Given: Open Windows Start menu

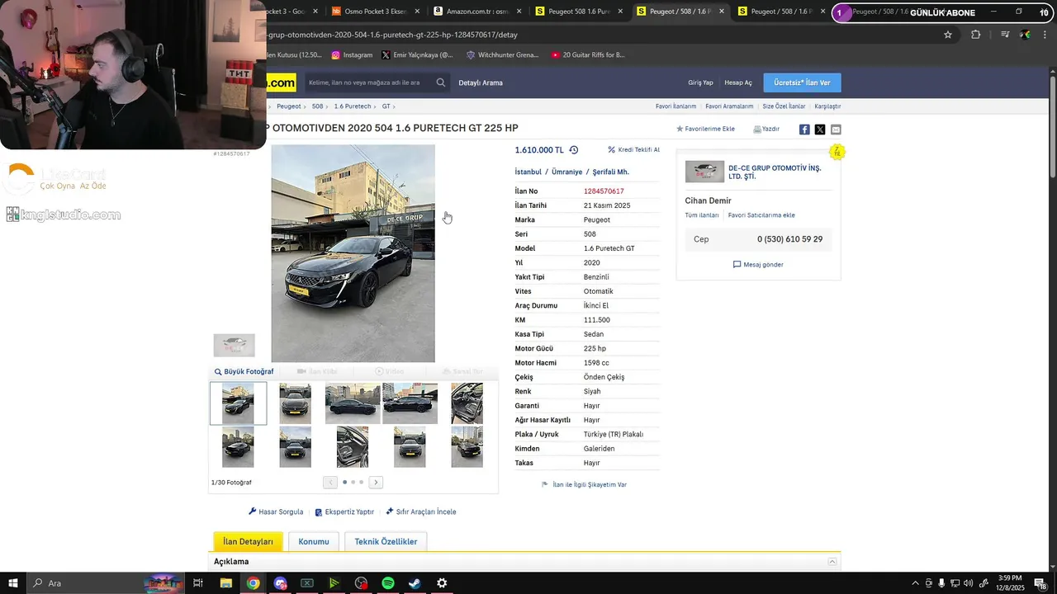Looking at the screenshot, I should (13, 583).
